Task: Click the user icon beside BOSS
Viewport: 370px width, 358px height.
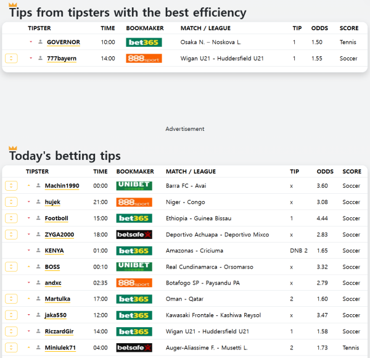Action: point(38,267)
